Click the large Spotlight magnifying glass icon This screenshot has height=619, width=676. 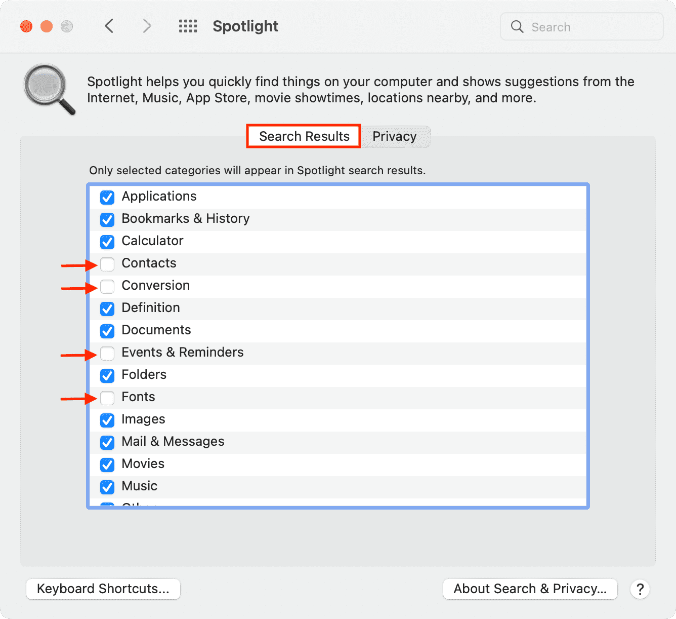point(49,90)
